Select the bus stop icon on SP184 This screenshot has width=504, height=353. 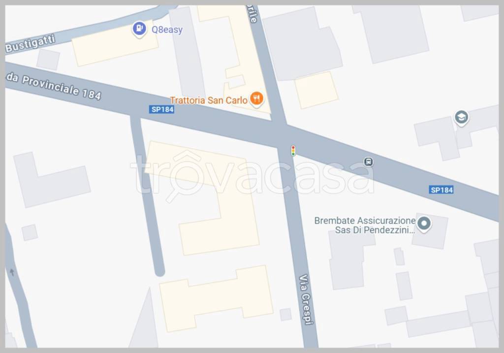368,161
